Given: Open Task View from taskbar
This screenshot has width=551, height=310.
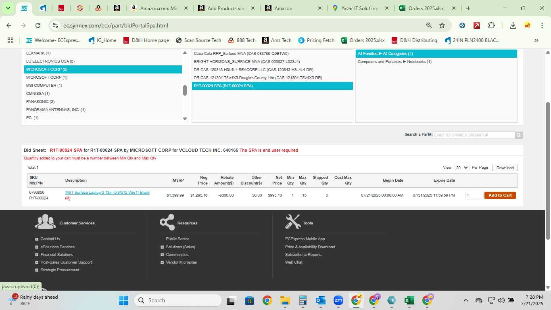Looking at the screenshot, I should click(x=232, y=300).
